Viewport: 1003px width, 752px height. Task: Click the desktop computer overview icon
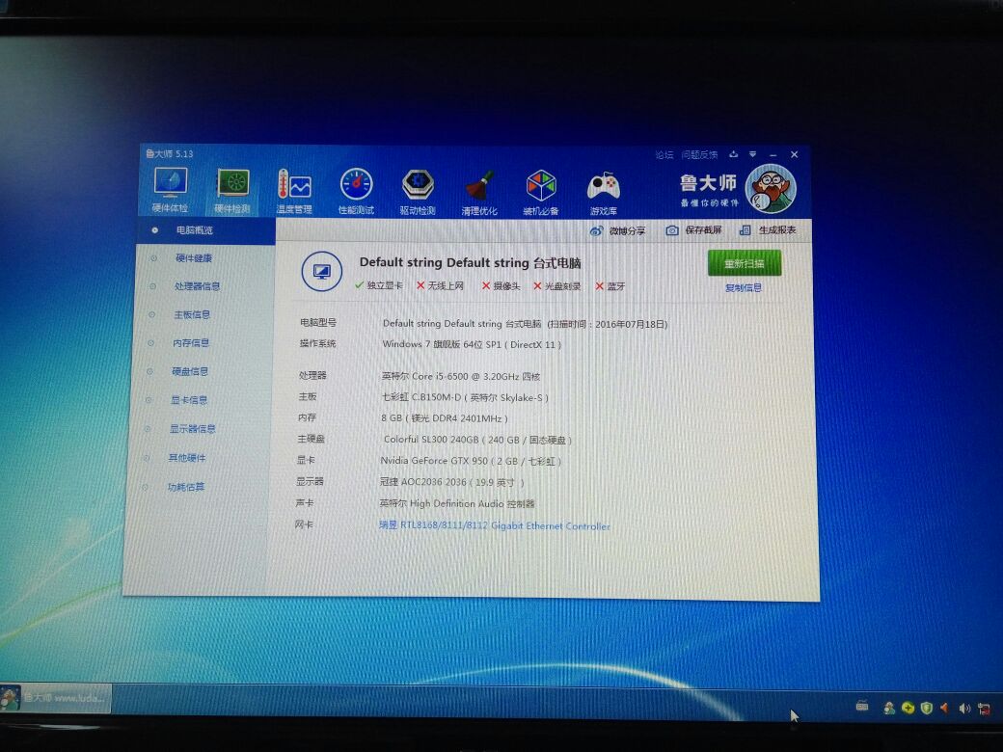click(322, 272)
